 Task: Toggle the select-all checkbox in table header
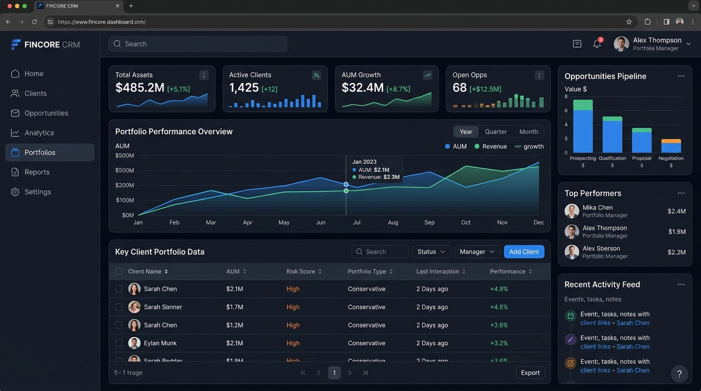(119, 271)
